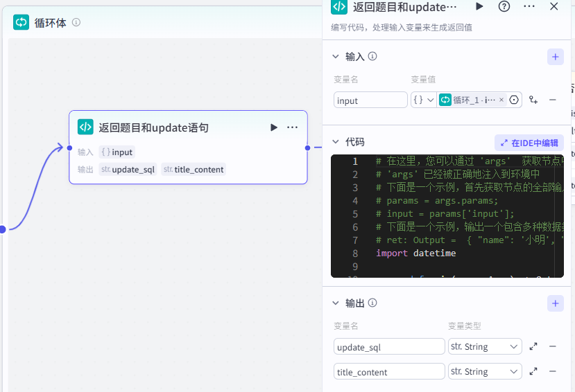Image resolution: width=575 pixels, height=392 pixels.
Task: Close the code node side panel
Action: [x=553, y=6]
